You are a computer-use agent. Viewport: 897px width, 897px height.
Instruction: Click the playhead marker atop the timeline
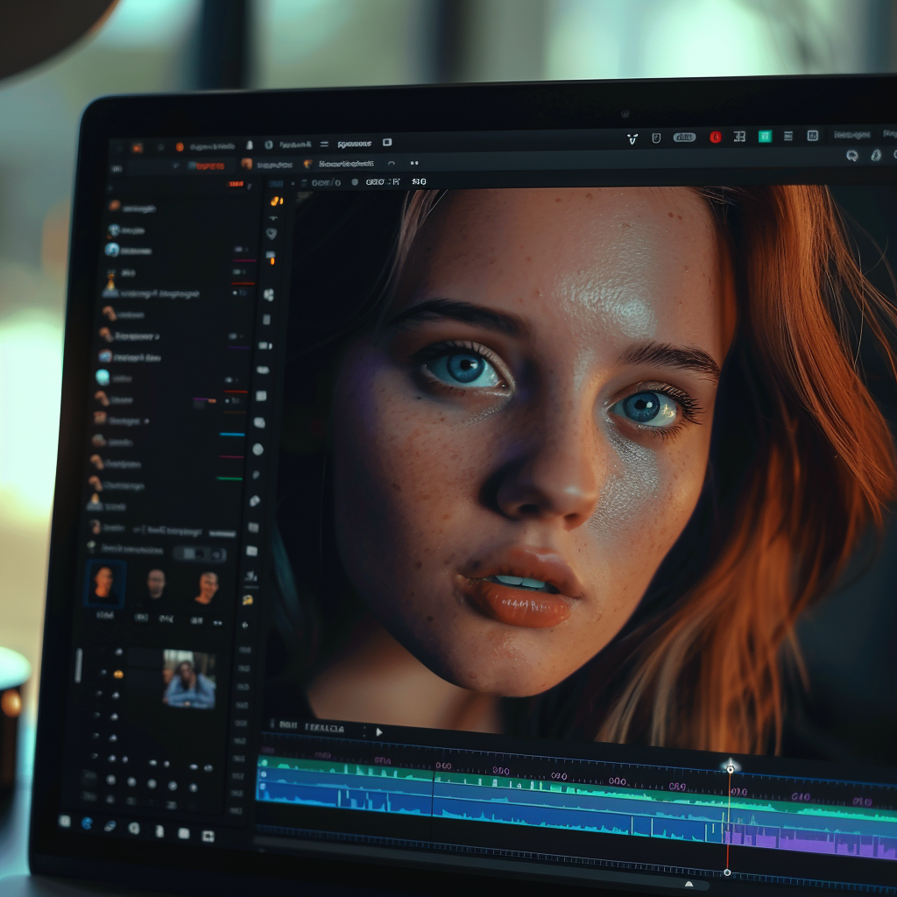click(x=730, y=767)
